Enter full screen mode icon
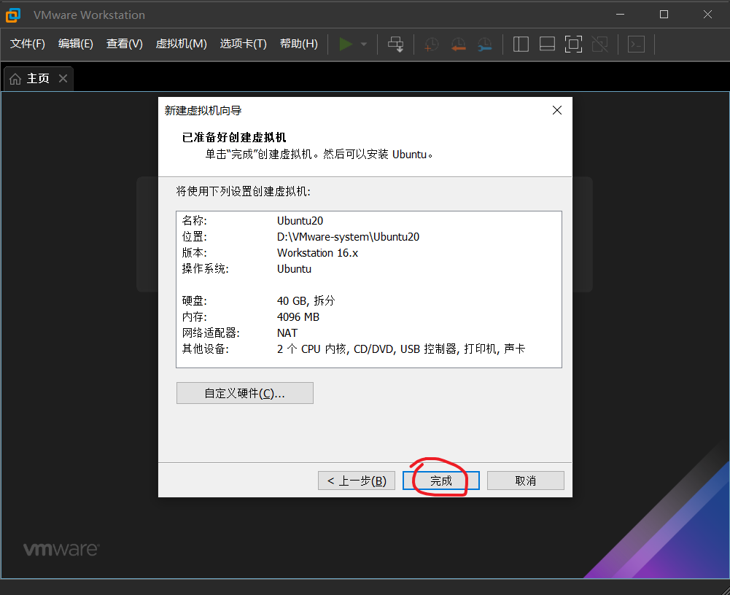This screenshot has height=595, width=730. point(573,44)
